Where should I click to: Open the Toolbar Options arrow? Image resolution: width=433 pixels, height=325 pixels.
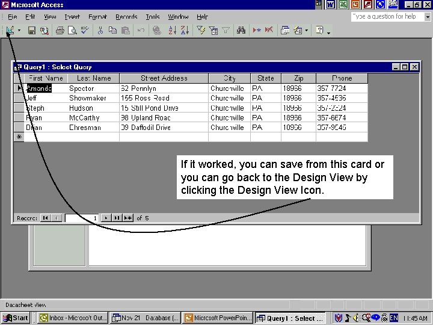328,32
